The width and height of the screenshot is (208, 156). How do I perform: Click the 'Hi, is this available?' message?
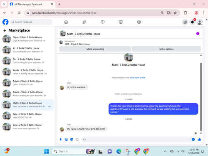click(x=77, y=87)
